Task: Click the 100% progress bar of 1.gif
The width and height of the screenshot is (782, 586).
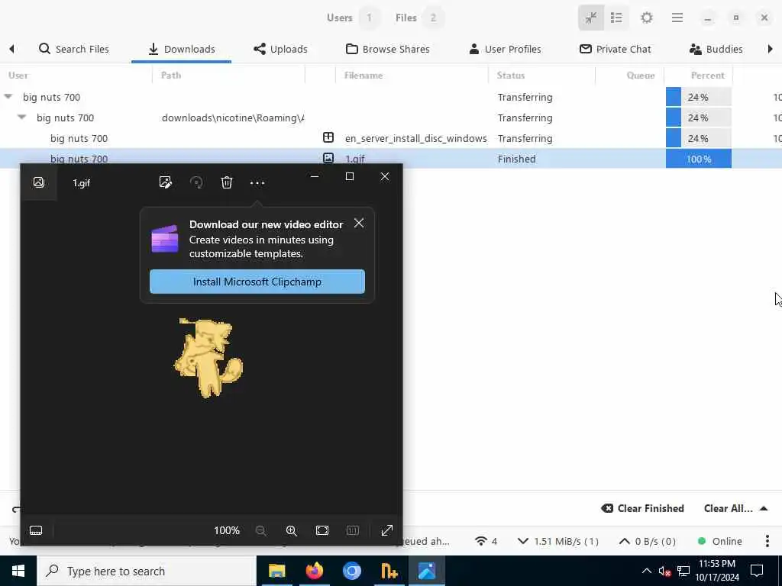Action: (698, 159)
